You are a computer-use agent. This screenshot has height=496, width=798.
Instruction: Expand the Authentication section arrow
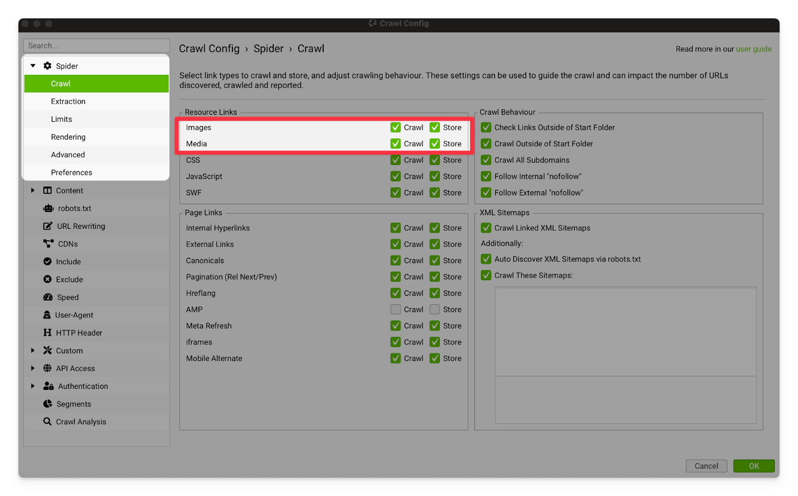33,386
